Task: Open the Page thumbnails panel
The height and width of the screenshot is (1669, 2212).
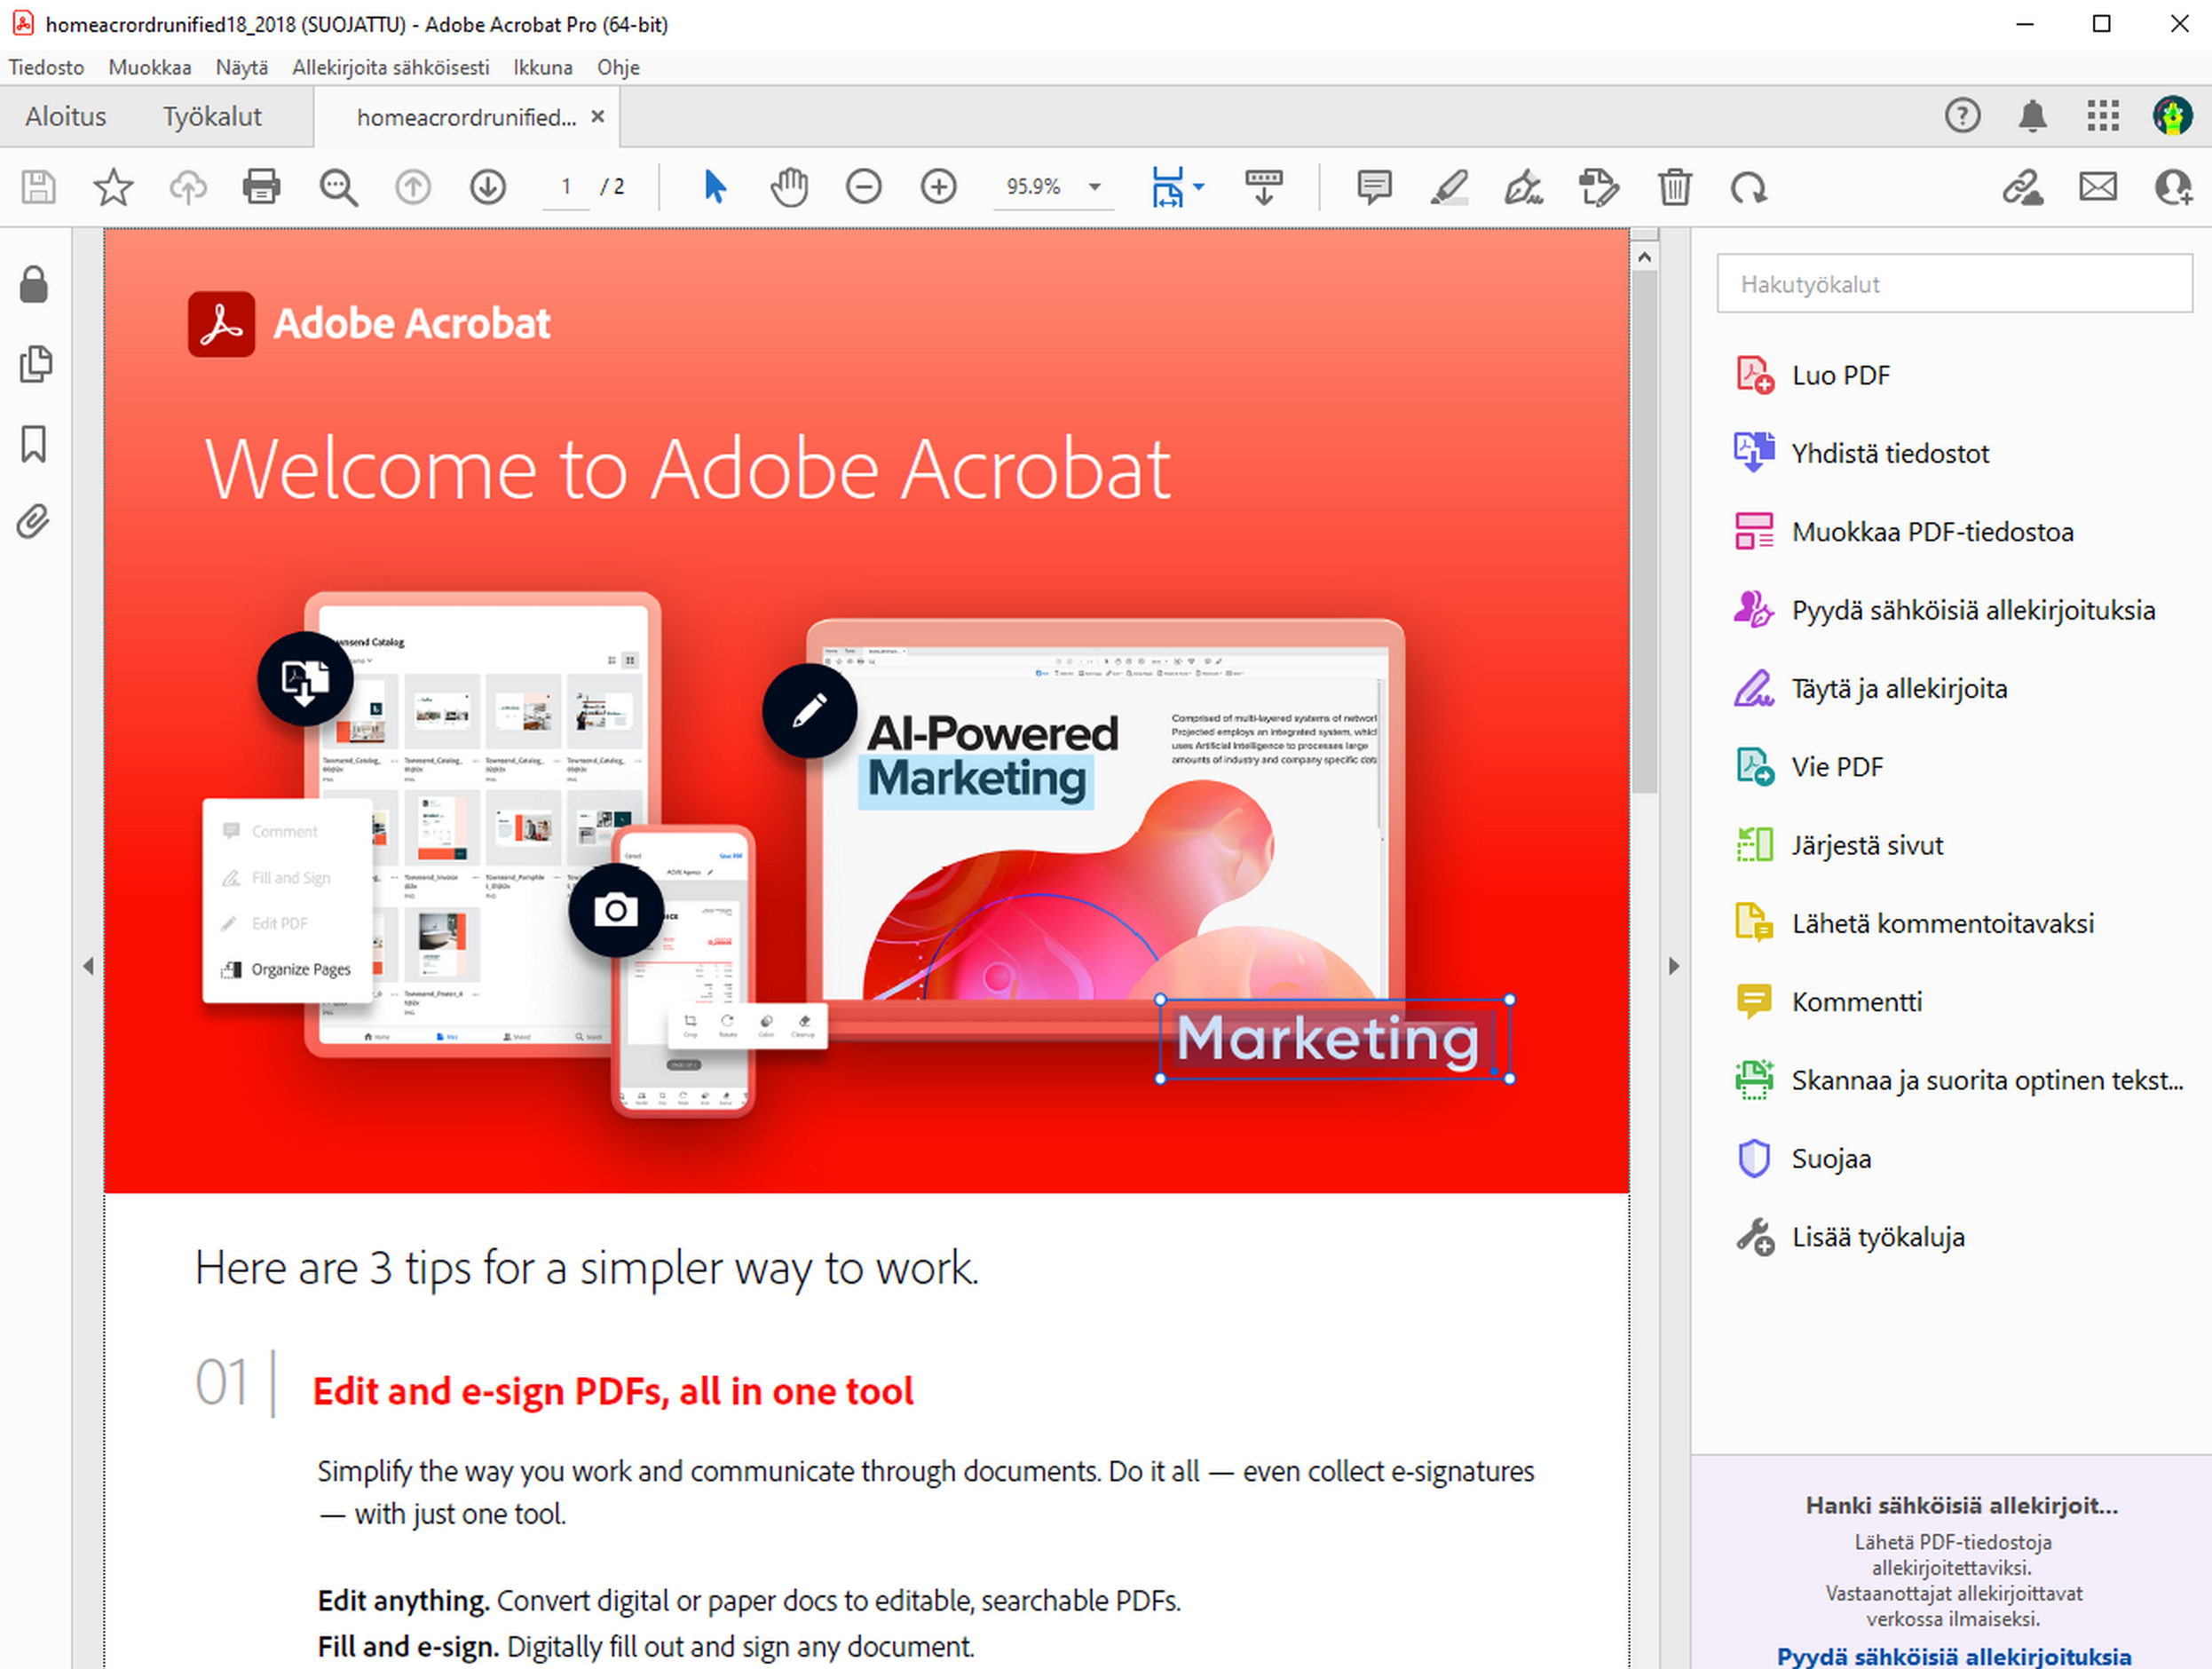Action: click(34, 365)
